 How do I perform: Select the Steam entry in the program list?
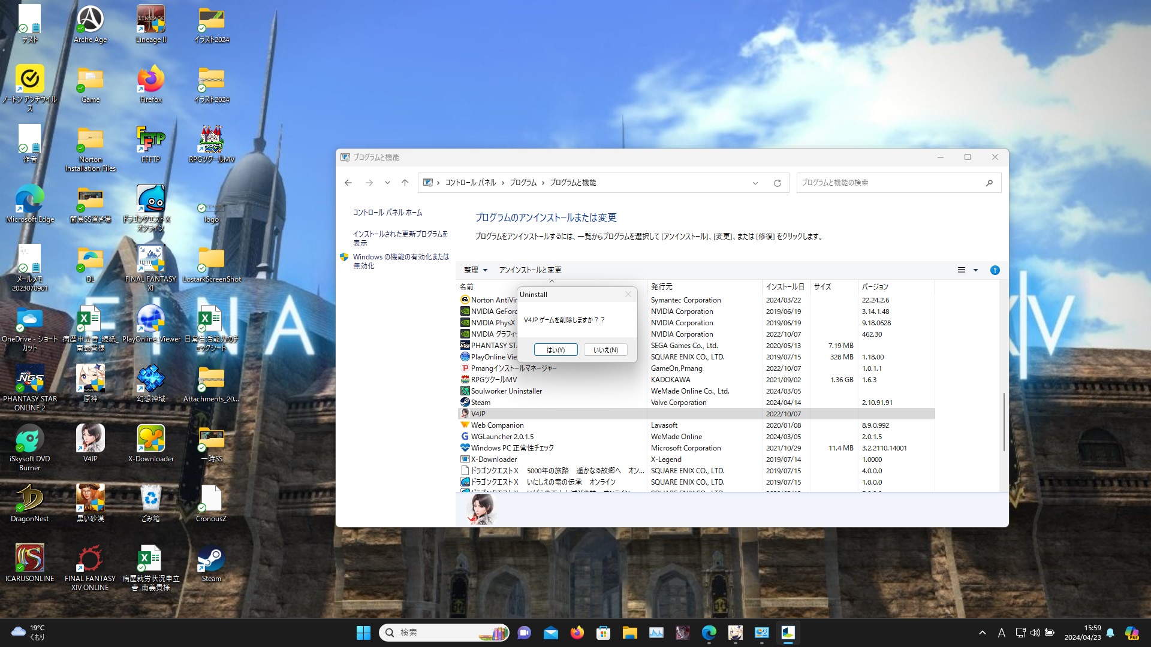[480, 402]
